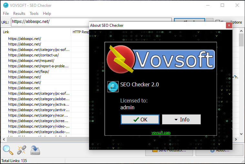Click the SEO Checker app icon in About dialog
This screenshot has width=245, height=164.
click(113, 87)
